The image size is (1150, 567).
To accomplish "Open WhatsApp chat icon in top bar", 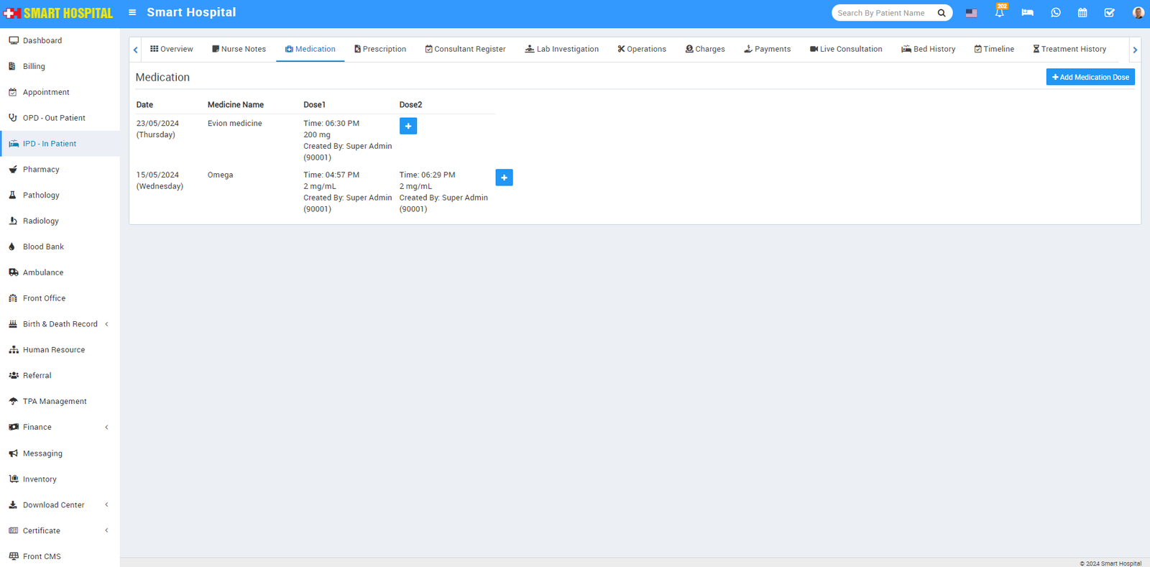I will pyautogui.click(x=1055, y=13).
